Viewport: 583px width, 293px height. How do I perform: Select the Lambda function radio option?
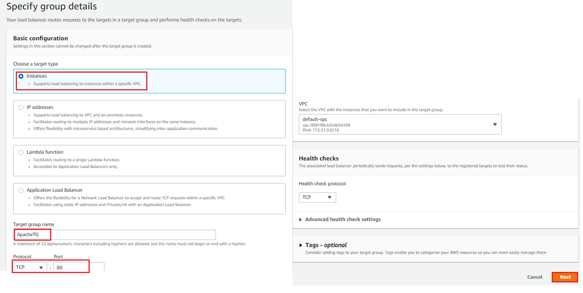[x=21, y=152]
